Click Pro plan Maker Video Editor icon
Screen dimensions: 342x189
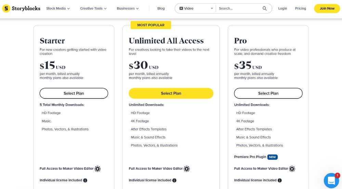pyautogui.click(x=292, y=169)
